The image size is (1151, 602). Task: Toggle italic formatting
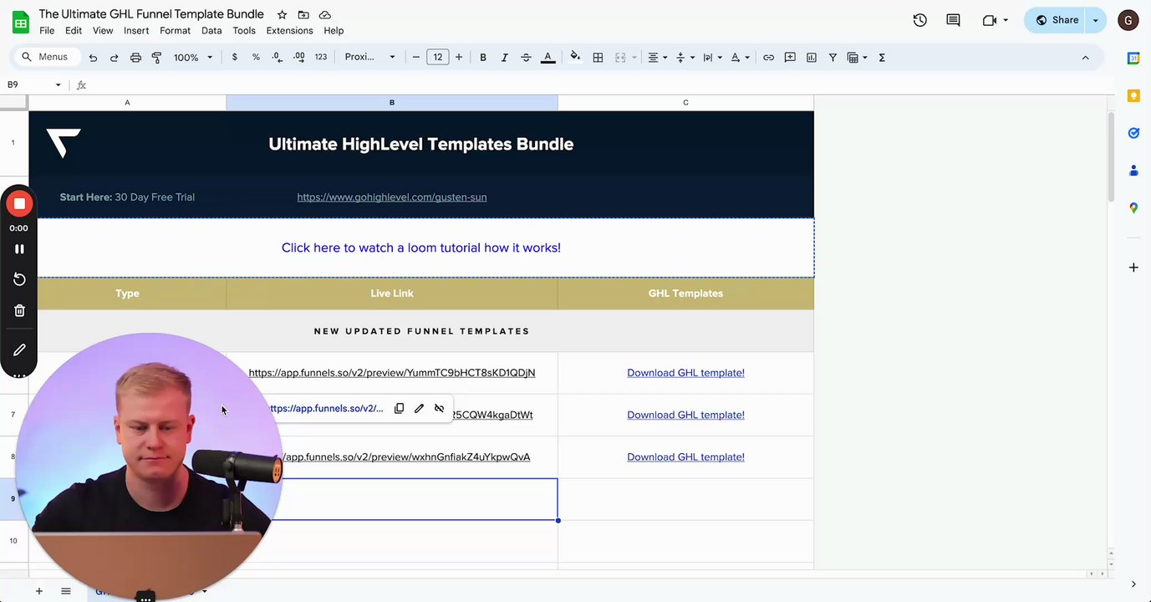coord(504,58)
